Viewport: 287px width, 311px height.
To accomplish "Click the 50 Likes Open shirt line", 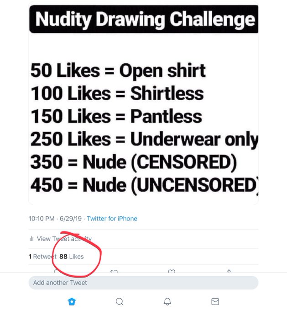I will [x=118, y=70].
